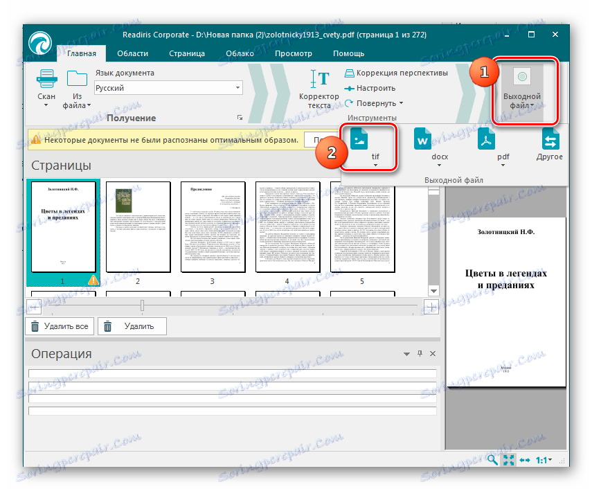This screenshot has height=489, width=592.
Task: Click the fit-to-width arrows icon
Action: point(525,460)
